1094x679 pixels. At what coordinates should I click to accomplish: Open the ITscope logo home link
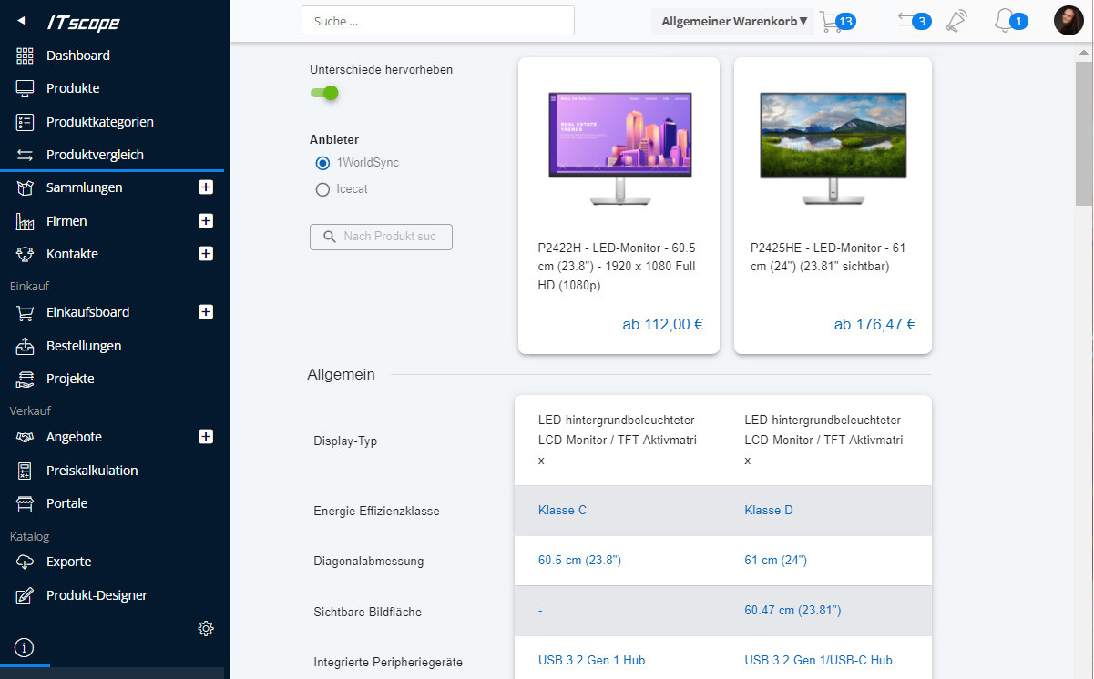83,23
